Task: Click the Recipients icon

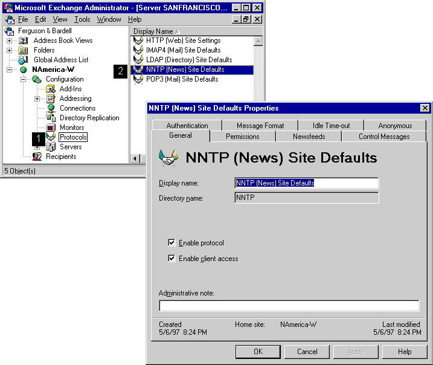Action: (x=37, y=157)
